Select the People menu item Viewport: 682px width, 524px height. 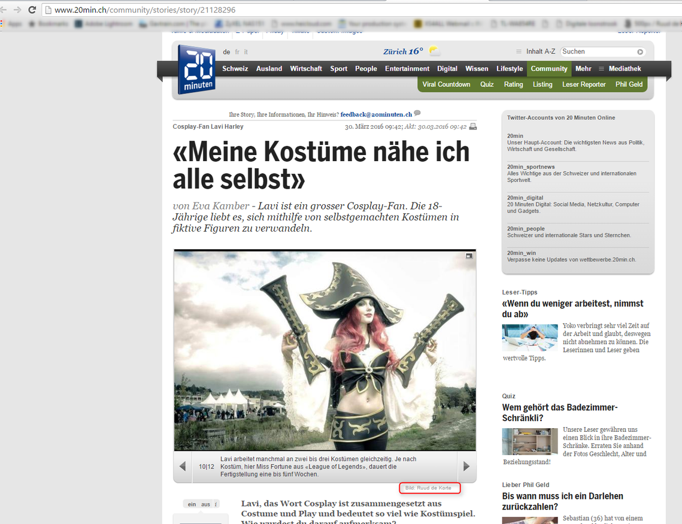pos(366,69)
